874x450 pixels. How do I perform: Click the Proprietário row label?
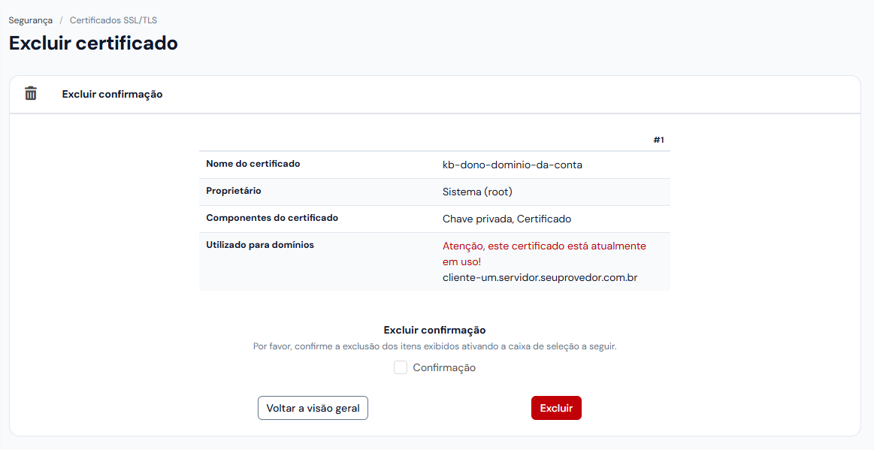[234, 191]
